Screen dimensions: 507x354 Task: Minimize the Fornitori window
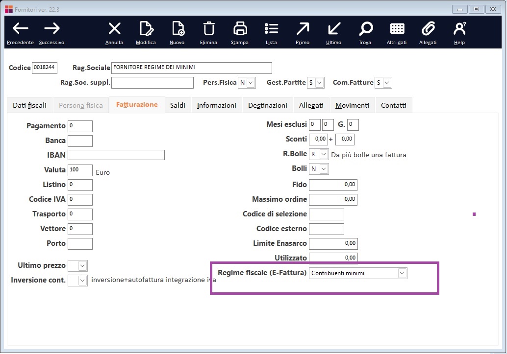(459, 9)
